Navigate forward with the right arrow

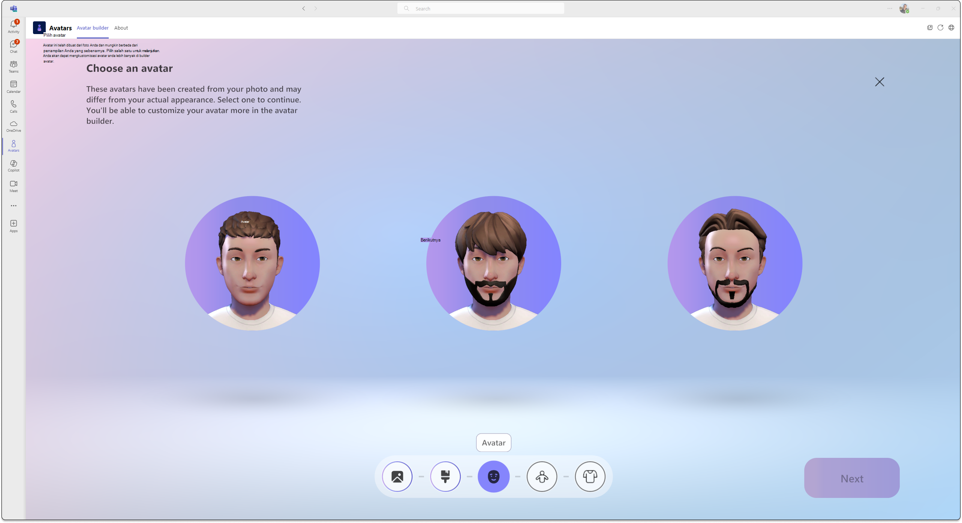[x=316, y=8]
